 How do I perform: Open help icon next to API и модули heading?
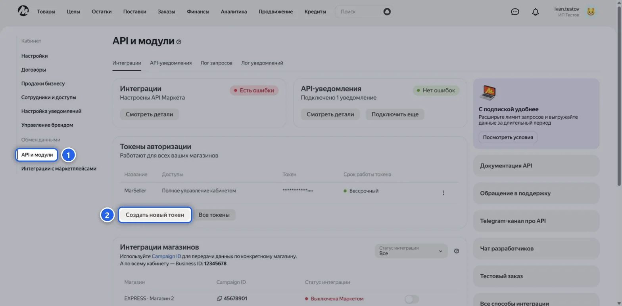pyautogui.click(x=179, y=42)
